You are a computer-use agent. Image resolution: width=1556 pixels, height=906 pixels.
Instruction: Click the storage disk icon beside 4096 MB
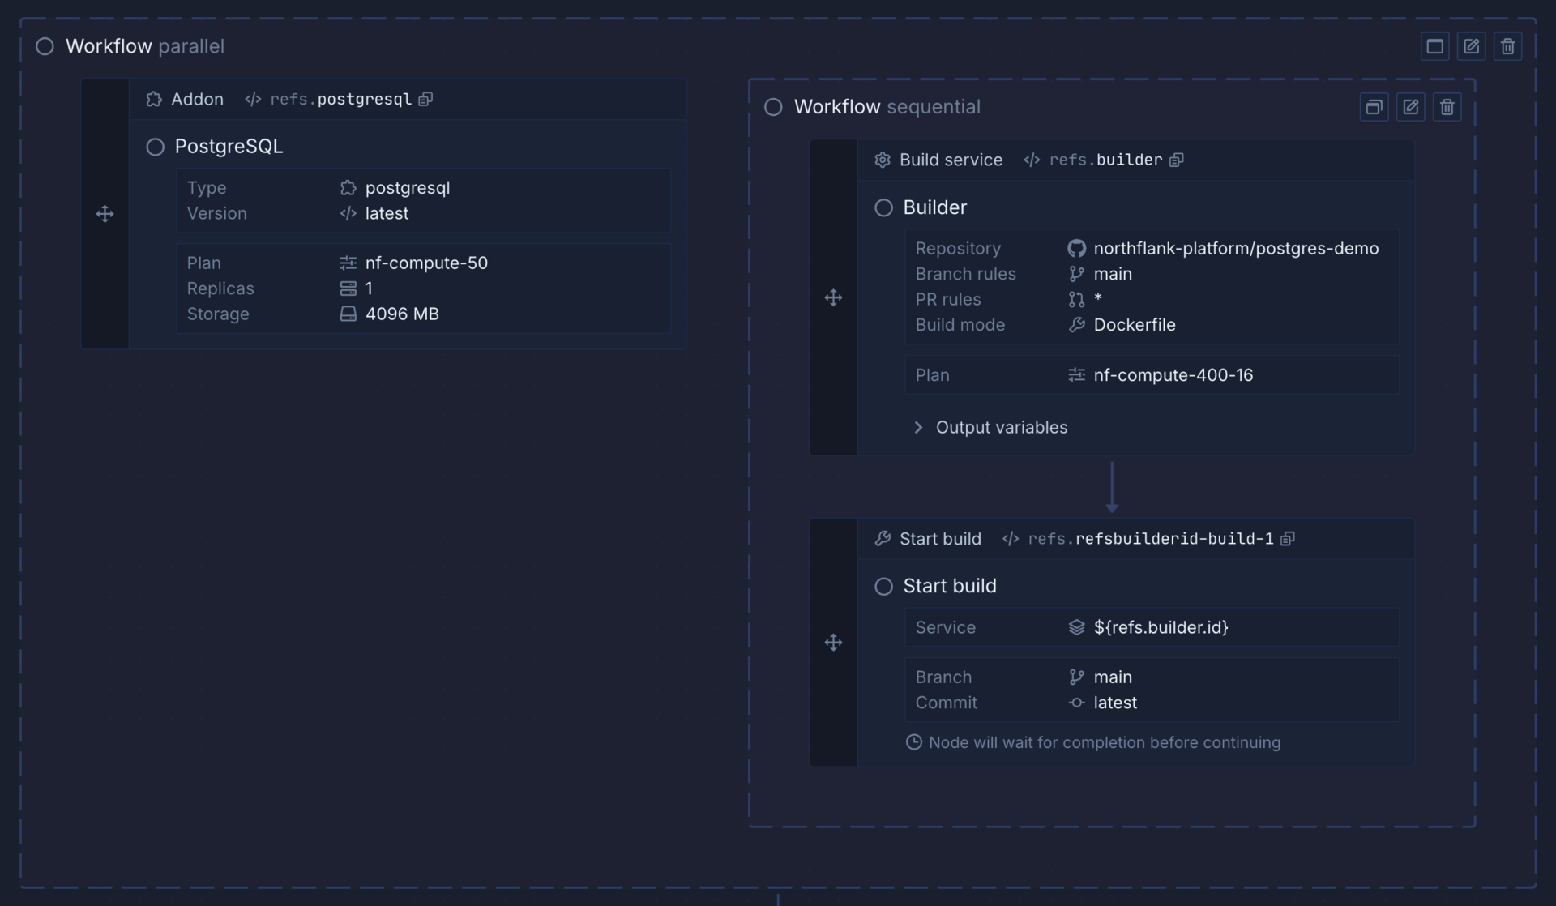[348, 314]
